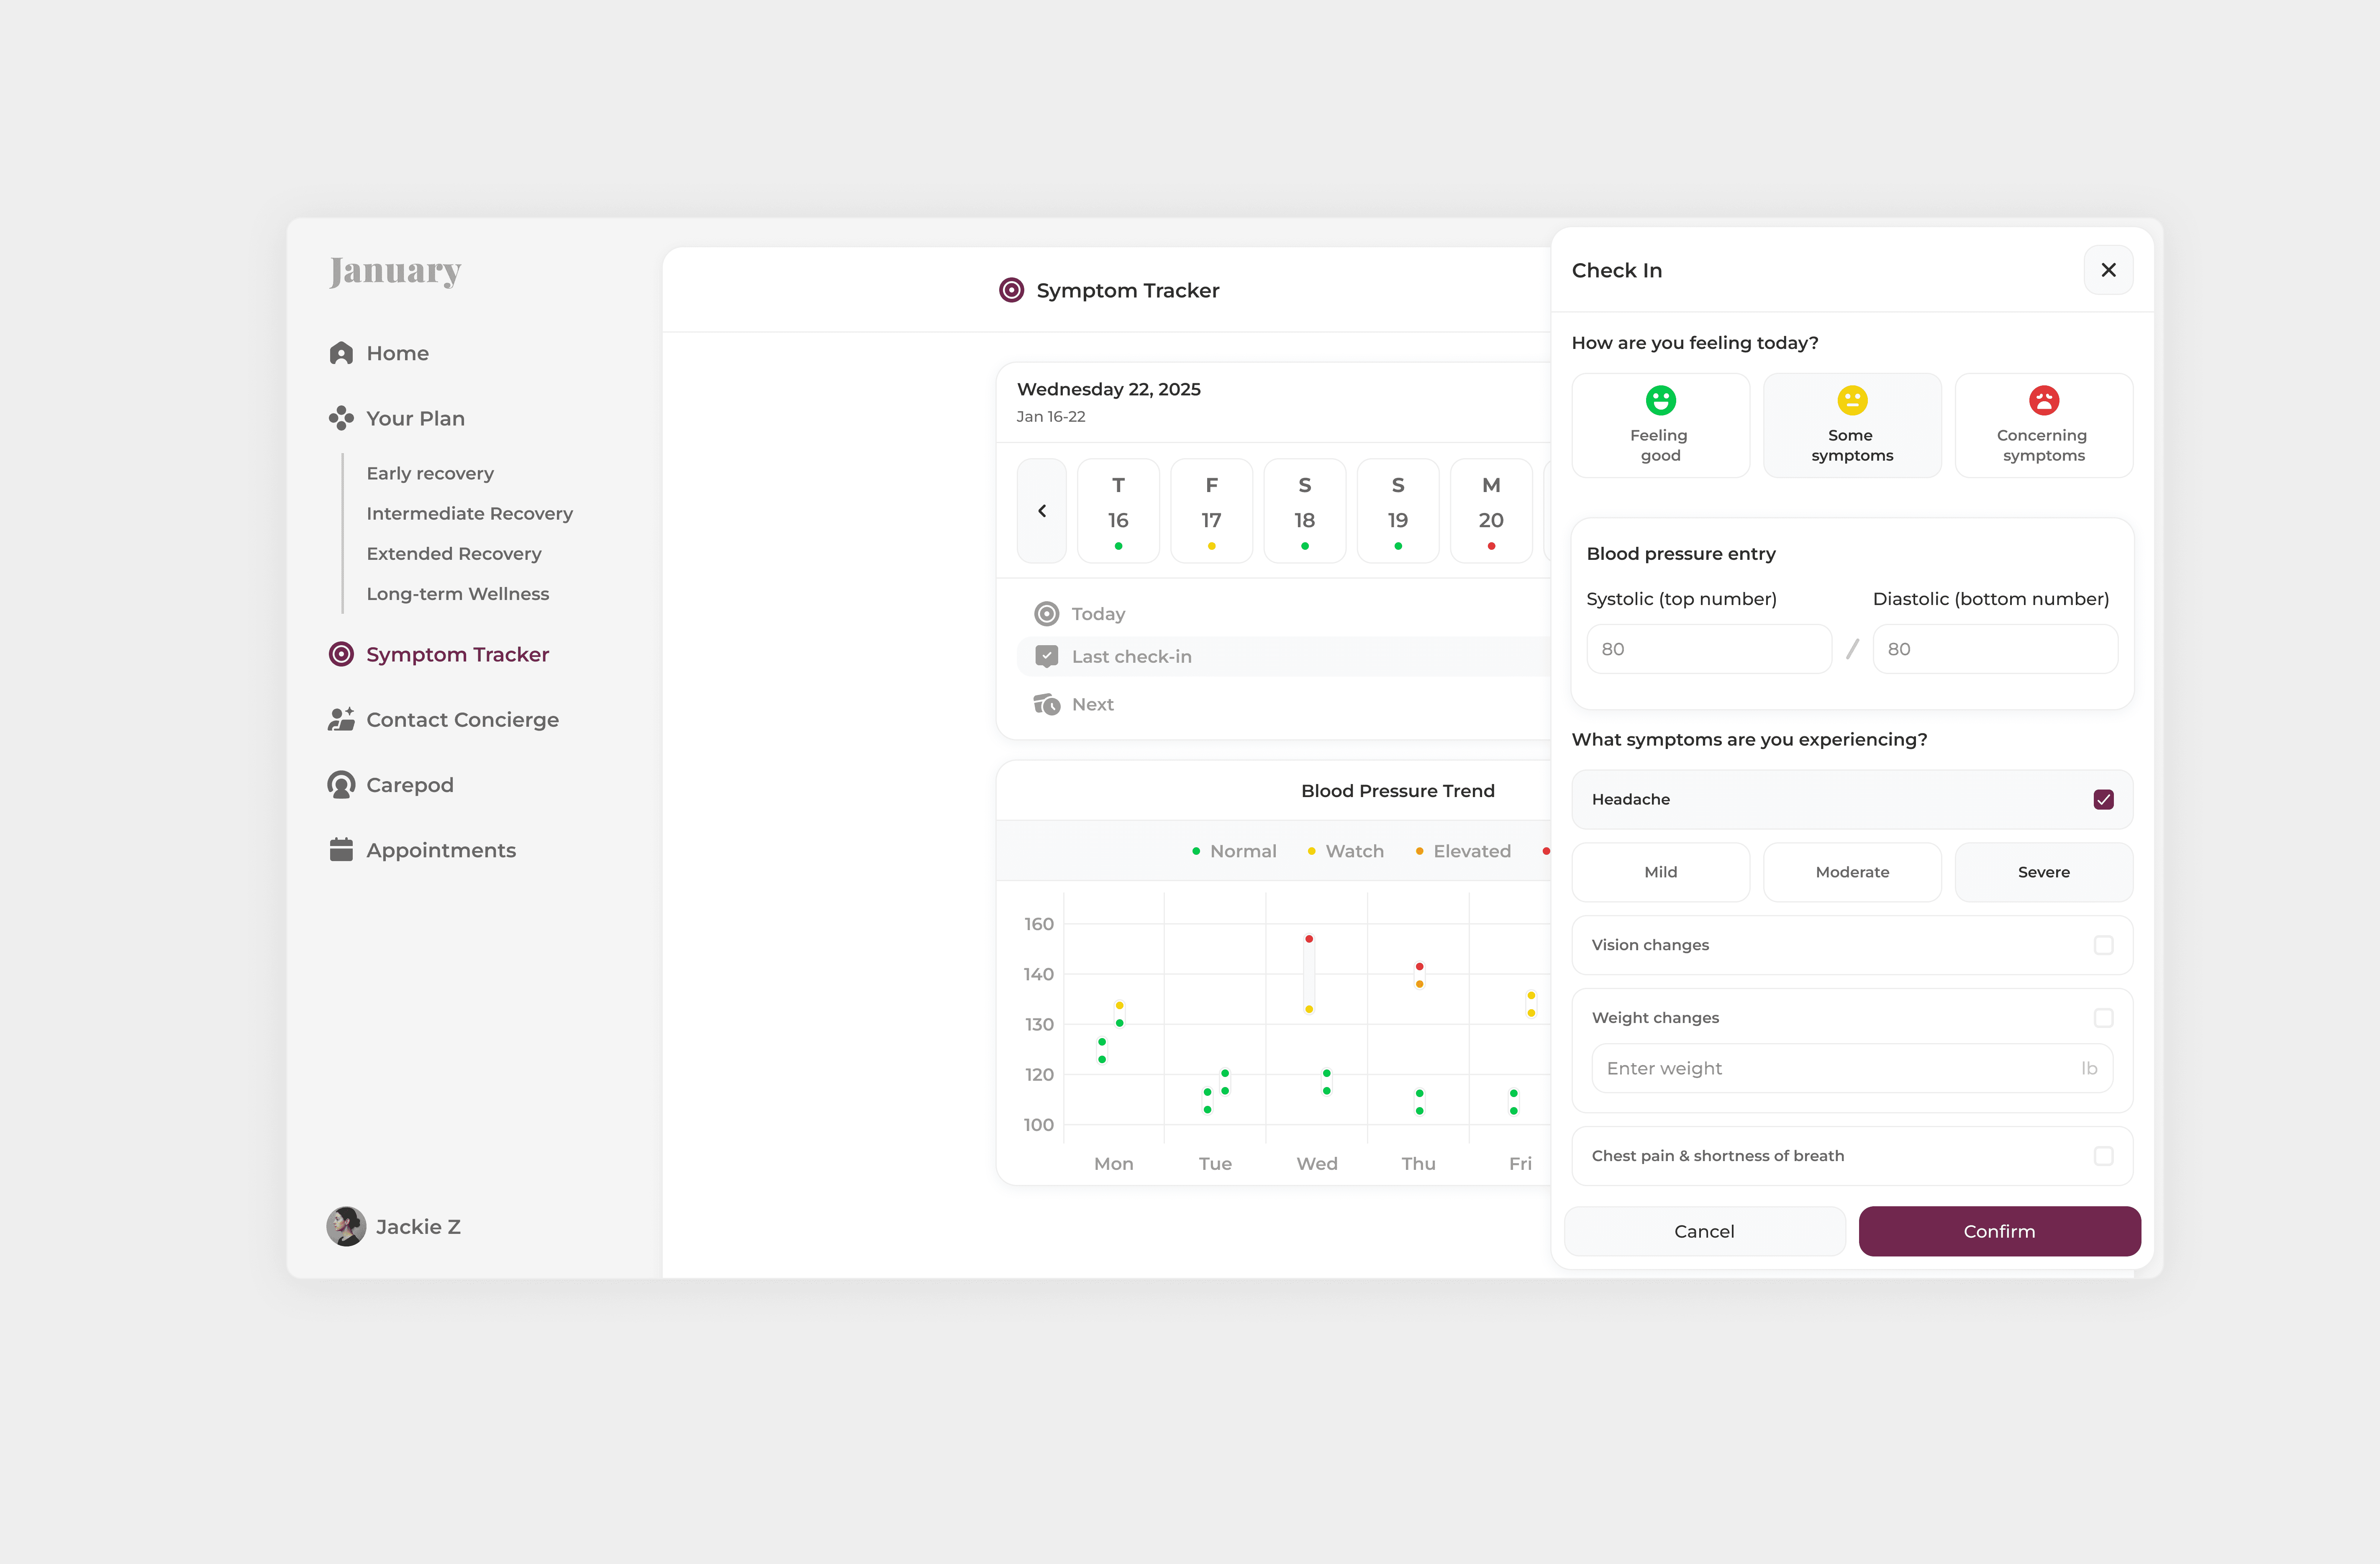Click the Home house icon
Viewport: 2380px width, 1564px height.
(341, 353)
